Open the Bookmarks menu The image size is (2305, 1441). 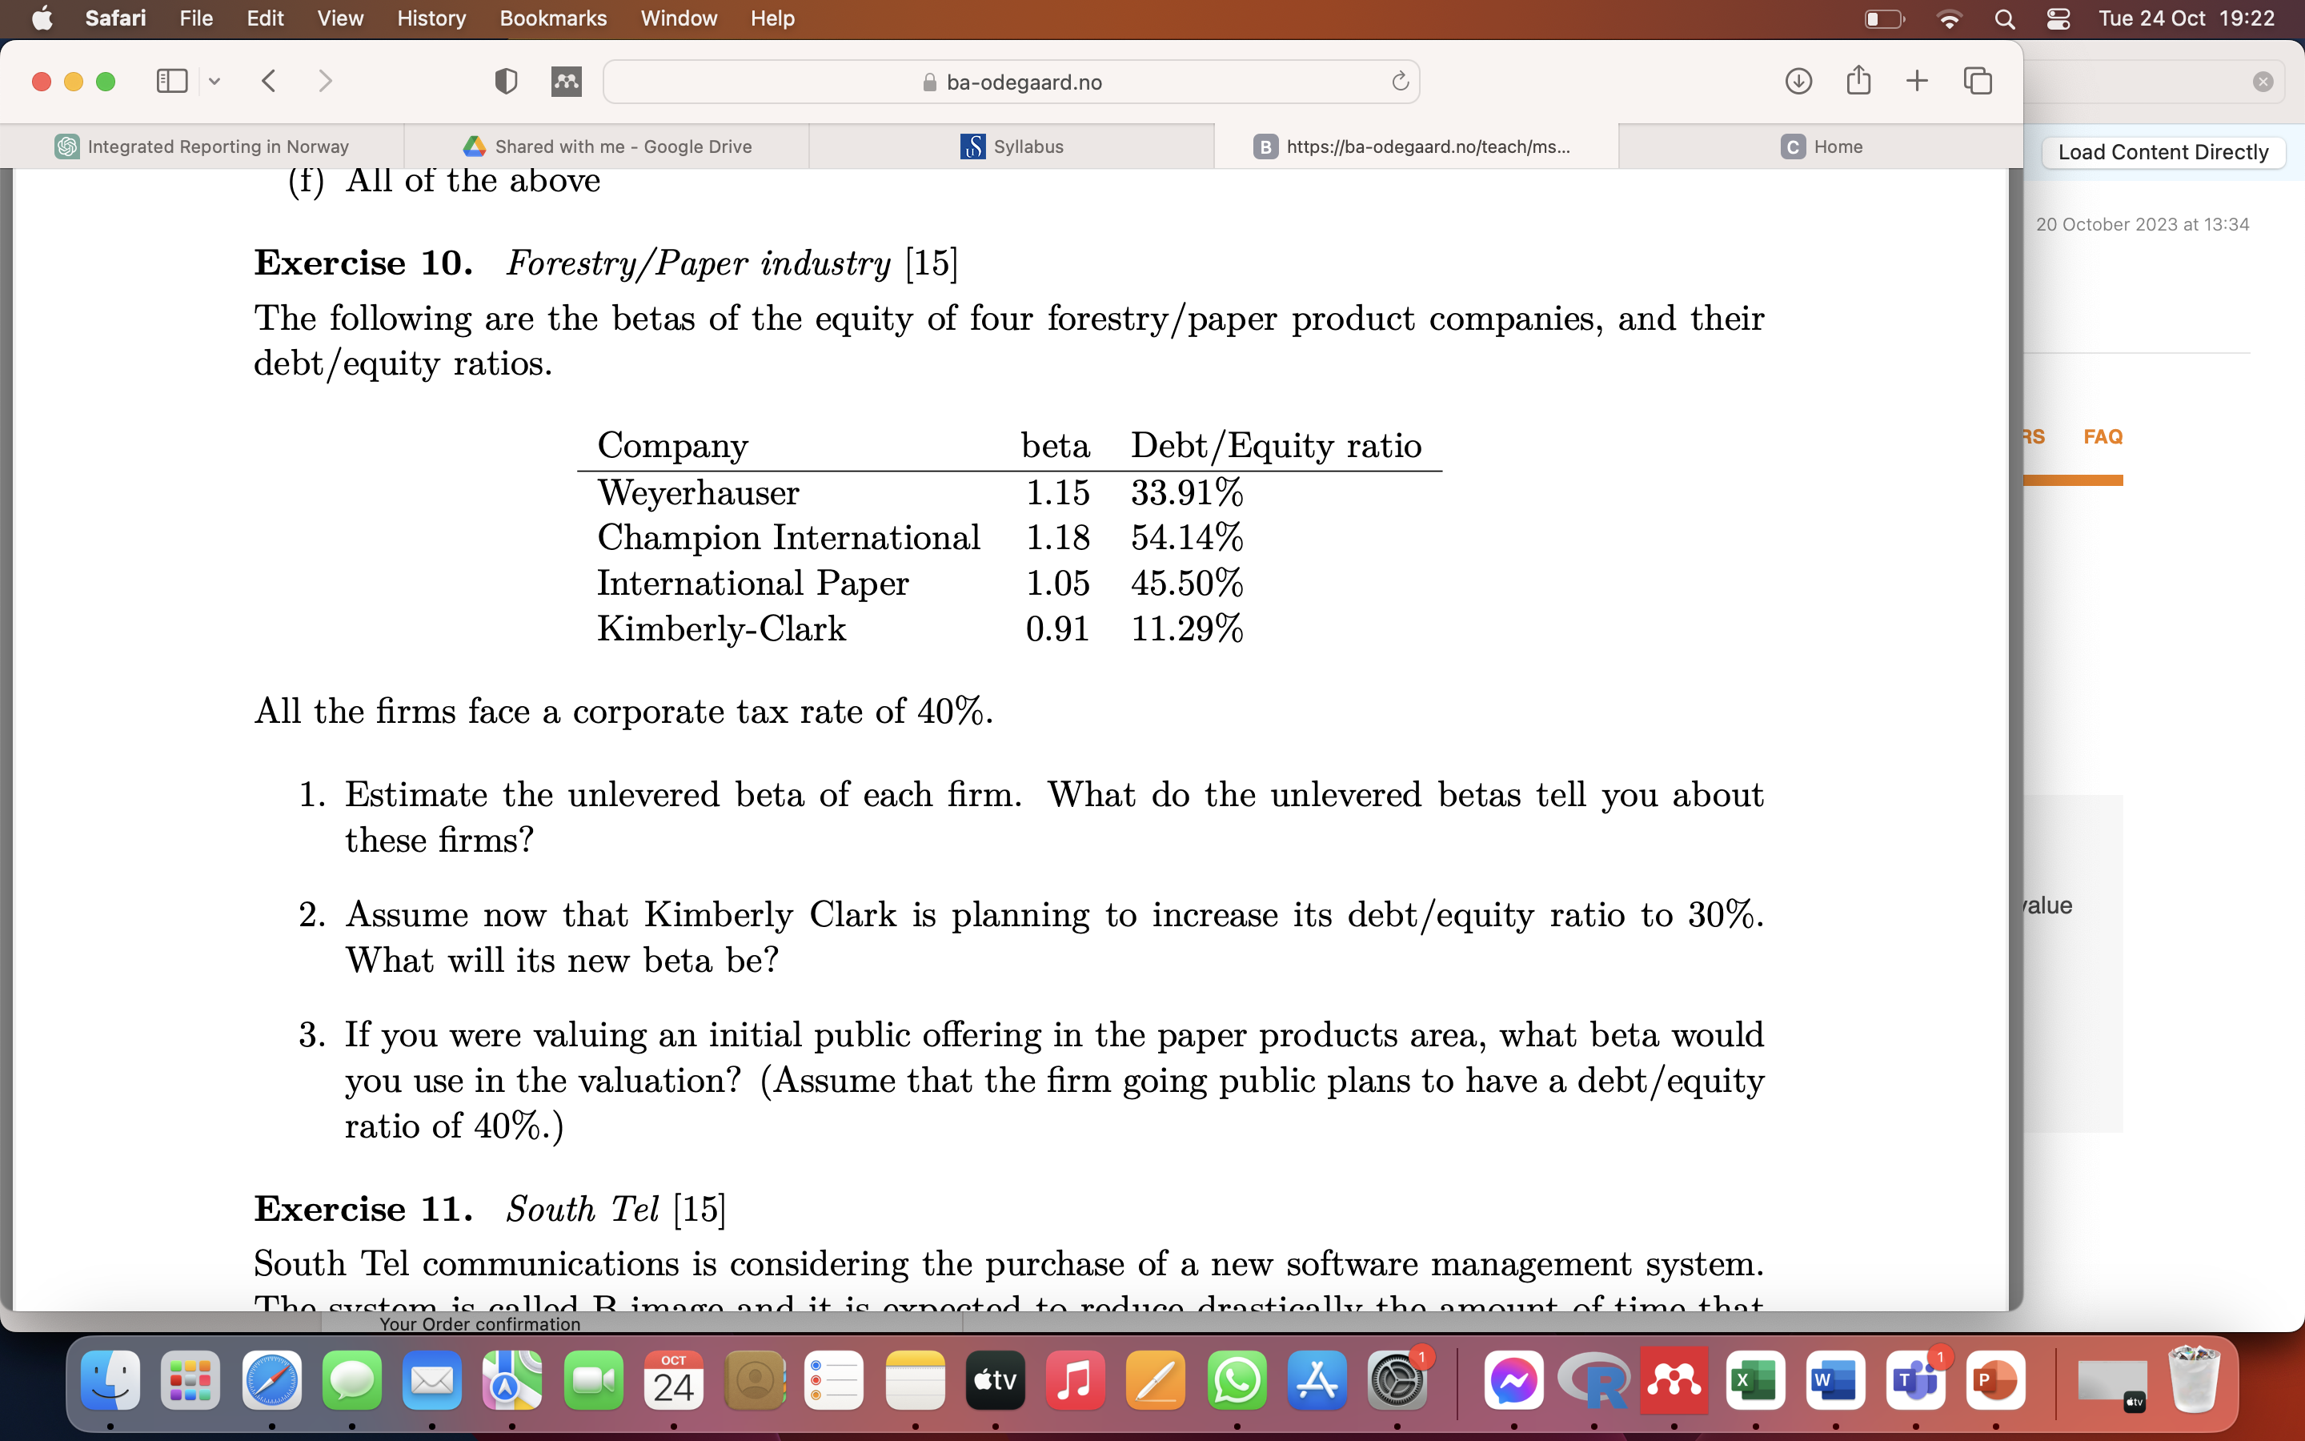tap(552, 18)
